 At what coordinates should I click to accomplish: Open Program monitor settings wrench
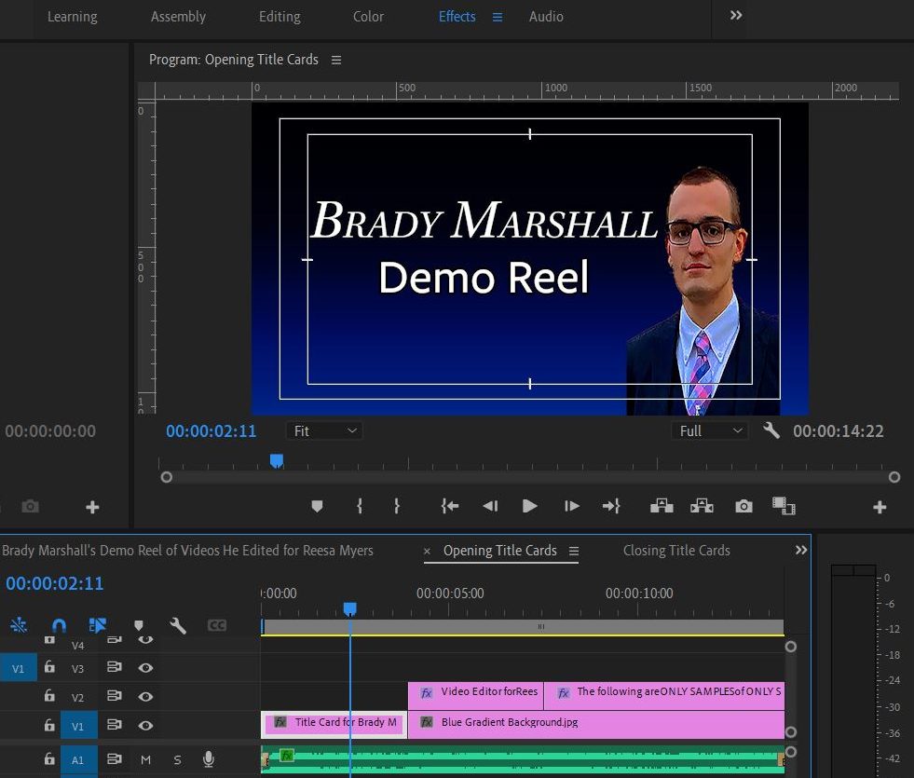pyautogui.click(x=771, y=430)
